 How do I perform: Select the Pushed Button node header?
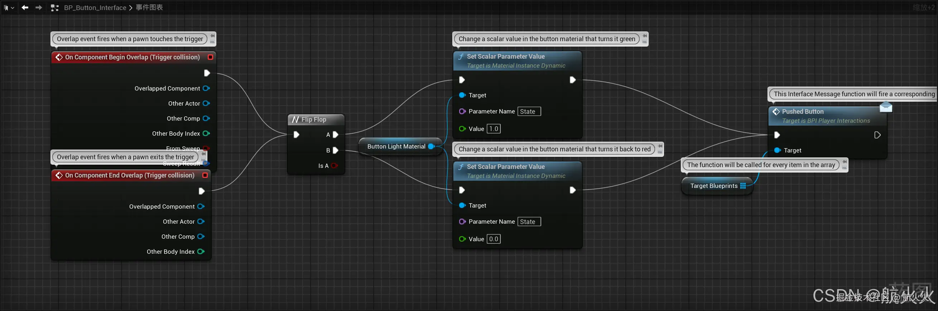[827, 116]
